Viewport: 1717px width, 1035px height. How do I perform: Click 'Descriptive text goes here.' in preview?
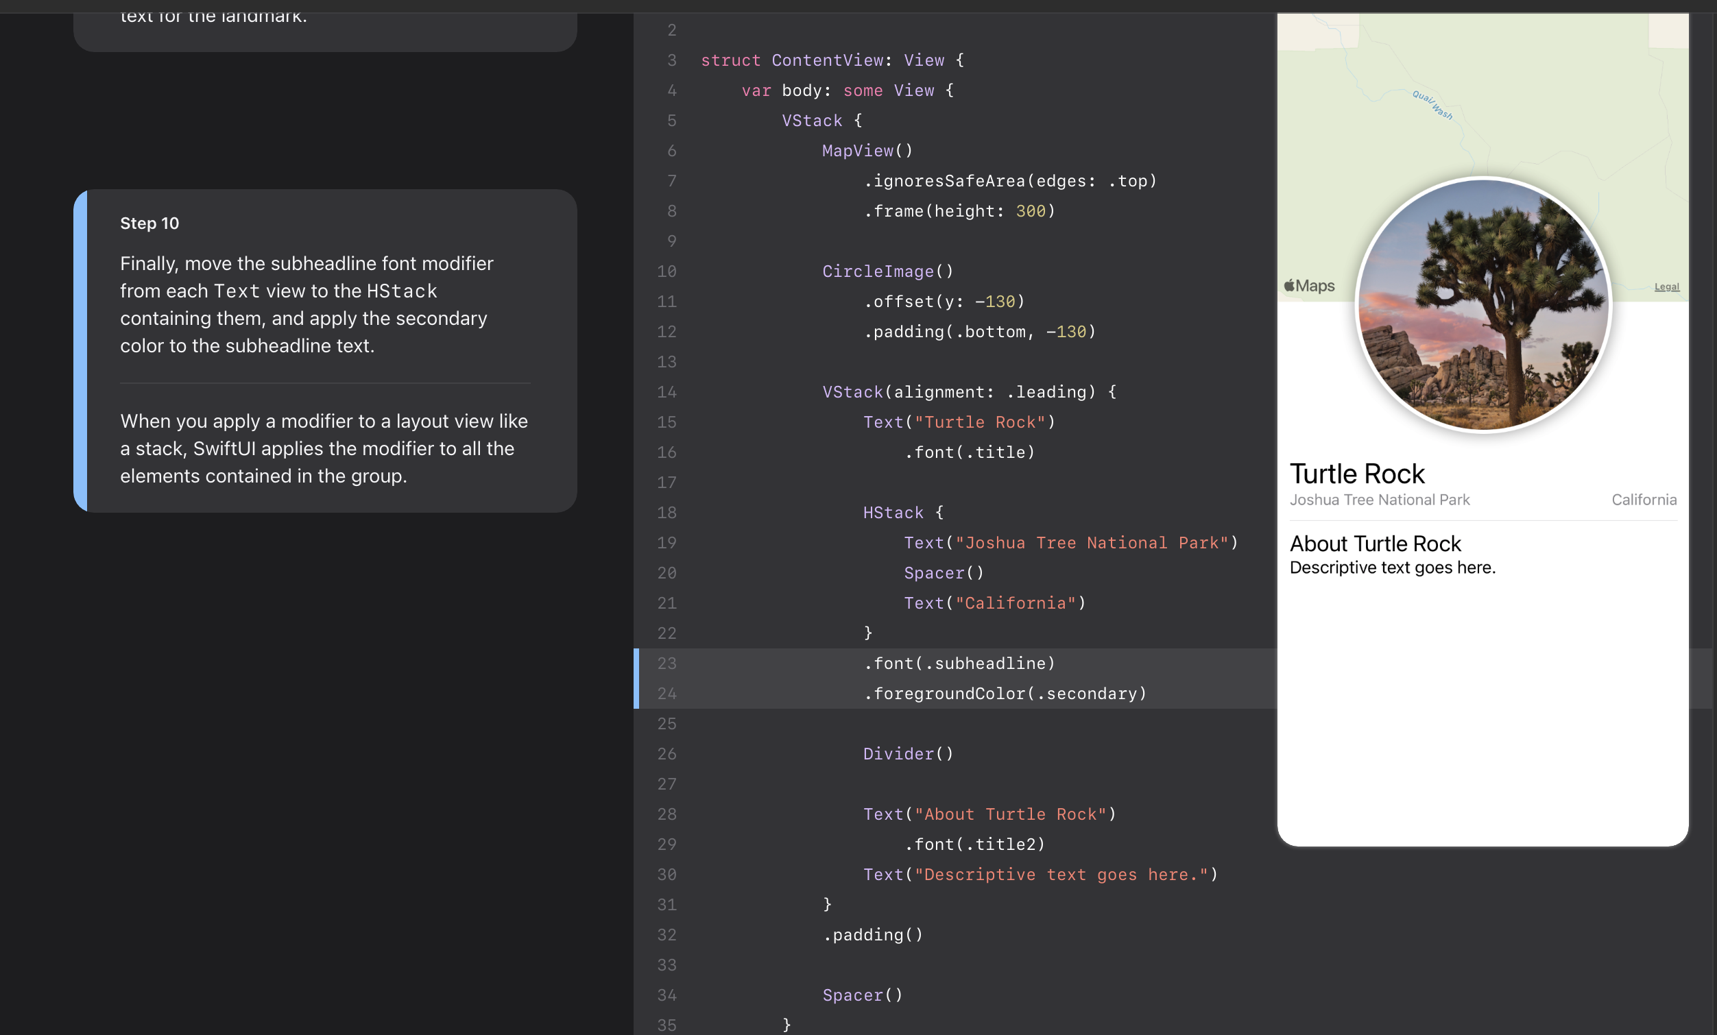(1391, 568)
